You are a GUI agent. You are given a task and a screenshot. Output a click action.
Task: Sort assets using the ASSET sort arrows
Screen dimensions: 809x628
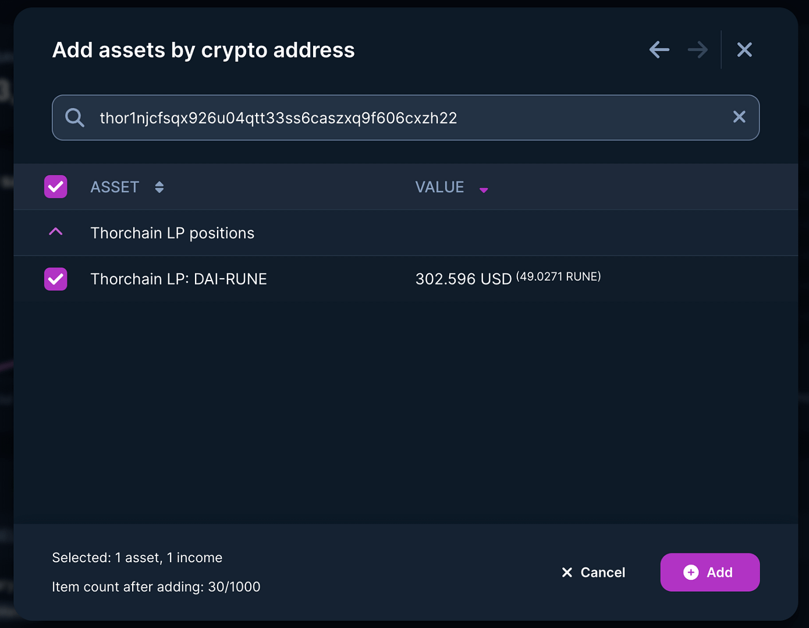159,187
